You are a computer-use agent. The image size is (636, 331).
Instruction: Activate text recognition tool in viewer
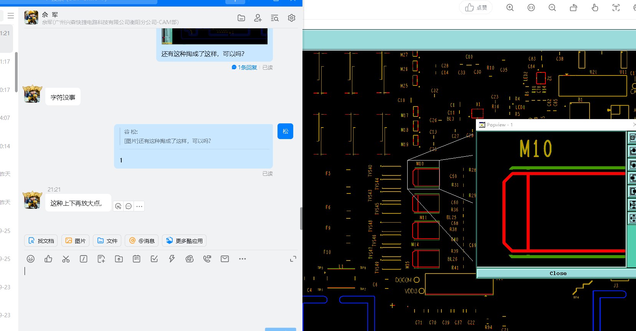616,8
